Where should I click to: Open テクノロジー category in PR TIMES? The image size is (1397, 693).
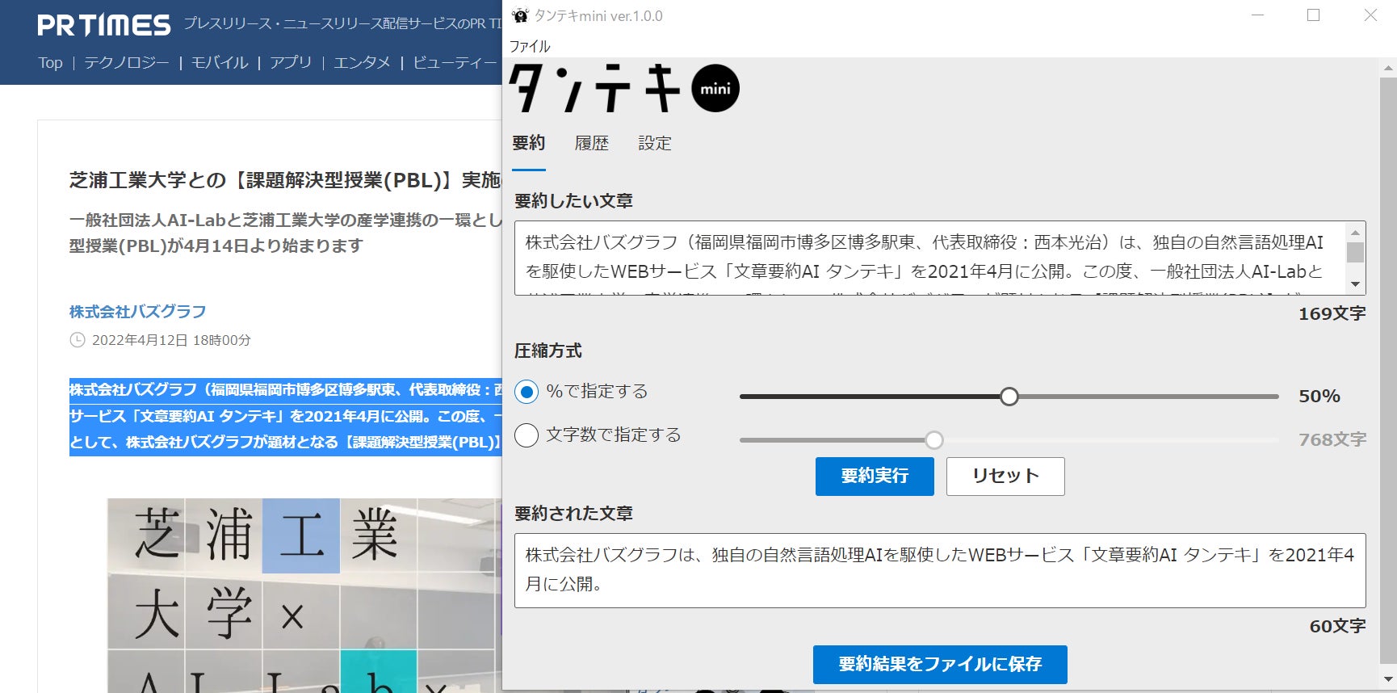tap(127, 62)
